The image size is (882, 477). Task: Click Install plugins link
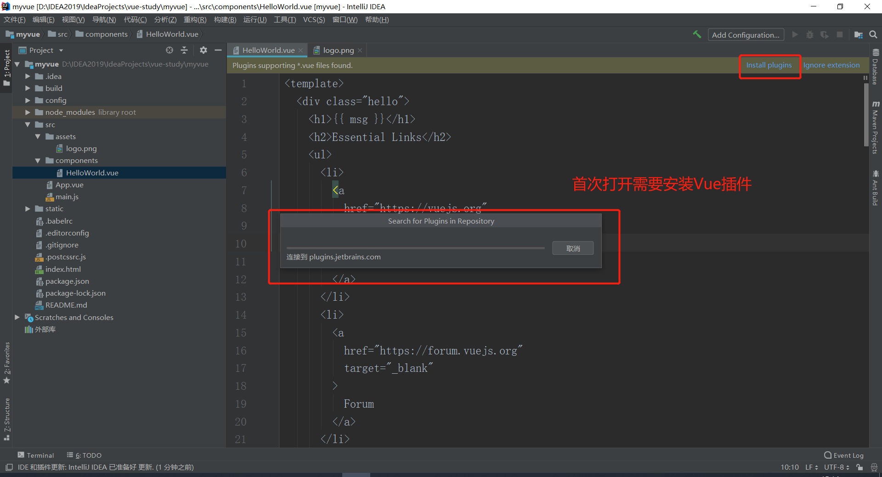769,65
